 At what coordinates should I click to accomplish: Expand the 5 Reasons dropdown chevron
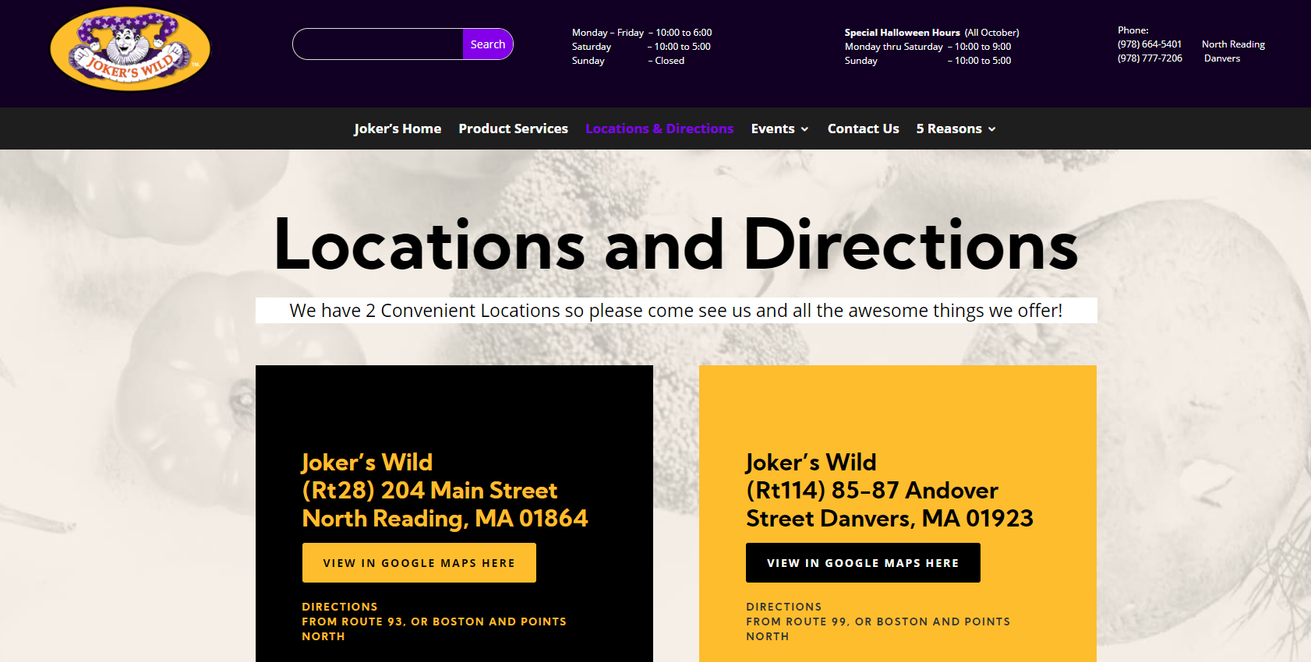click(x=991, y=129)
